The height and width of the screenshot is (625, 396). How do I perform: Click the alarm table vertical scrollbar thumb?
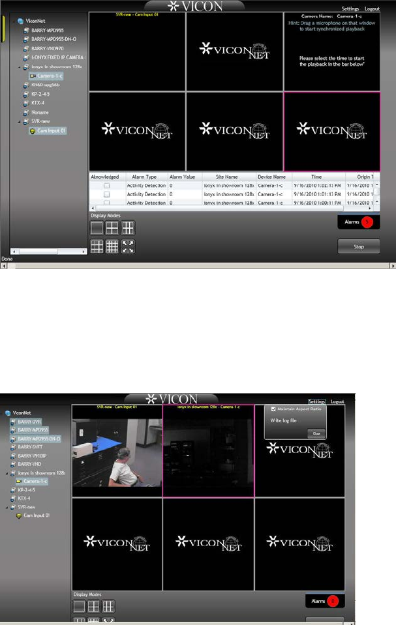(x=377, y=192)
